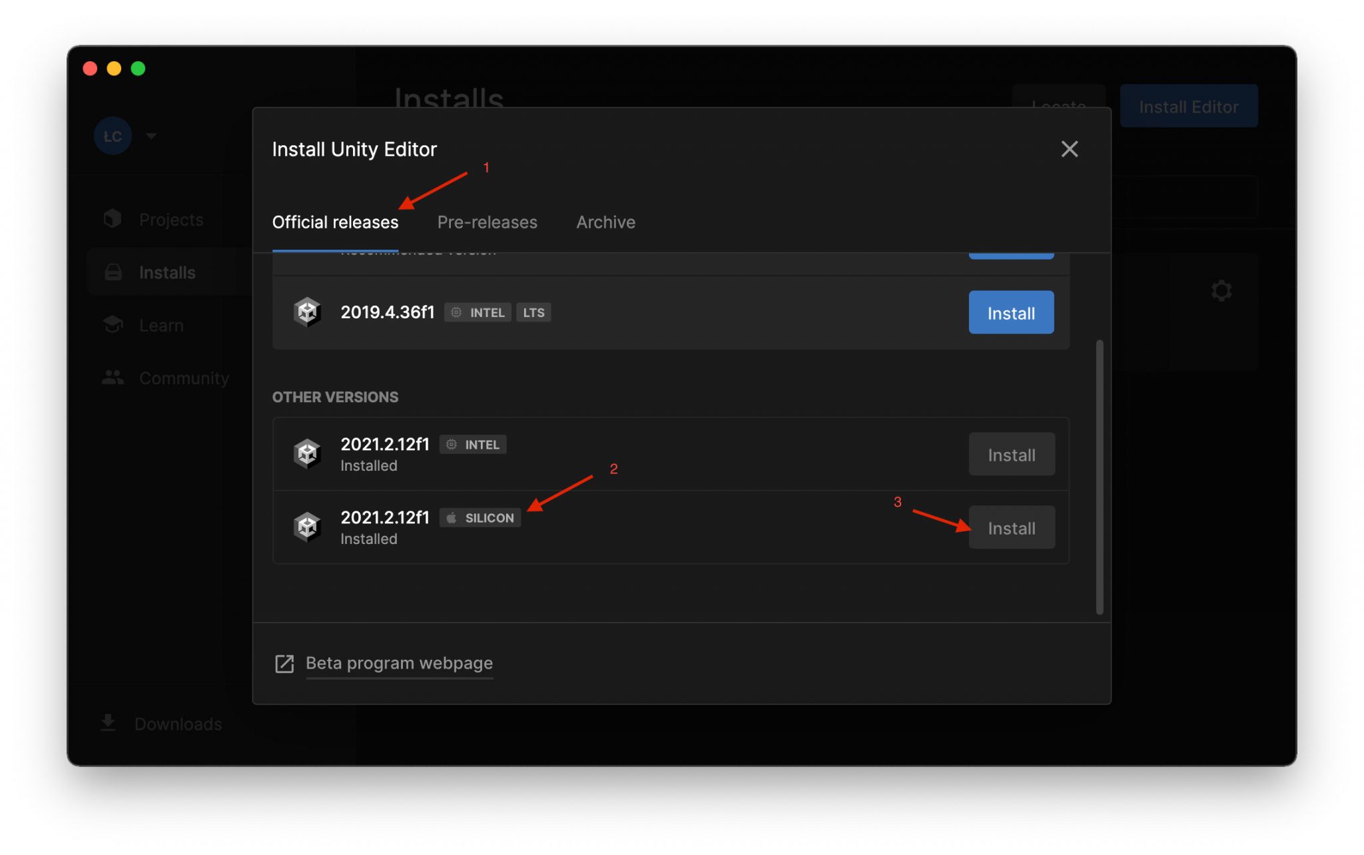Viewport: 1364px width, 855px height.
Task: Select the Projects icon in the sidebar
Action: 112,218
